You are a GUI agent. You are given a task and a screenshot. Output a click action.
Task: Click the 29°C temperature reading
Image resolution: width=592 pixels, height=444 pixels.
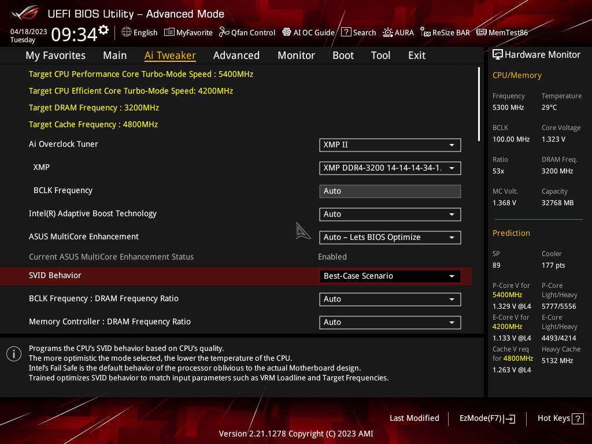coord(549,108)
